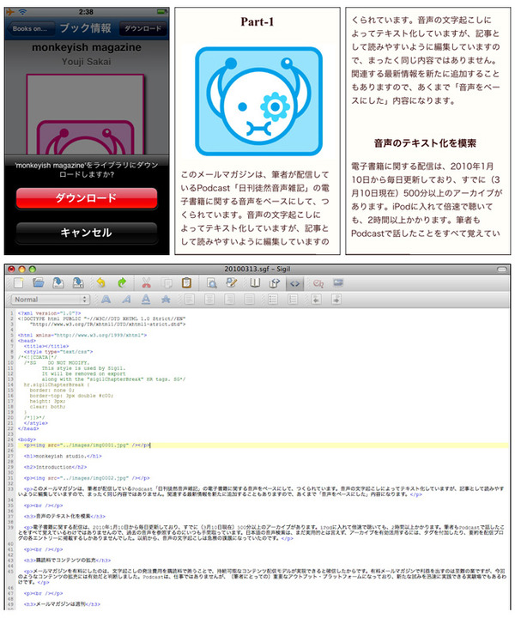Choose the Save As icon
Image resolution: width=515 pixels, height=618 pixels.
point(78,282)
